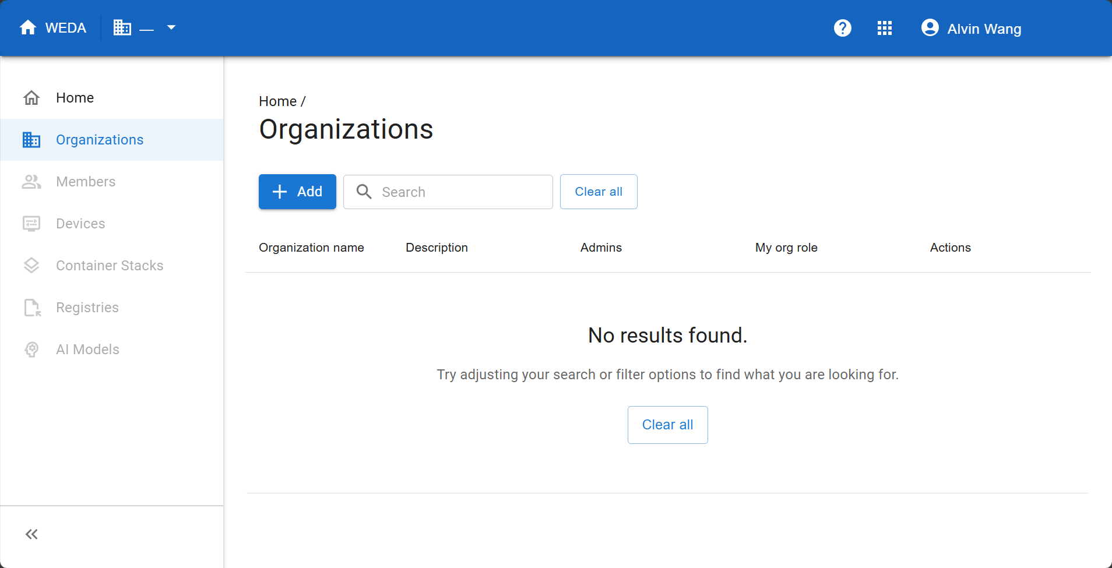The image size is (1112, 568).
Task: Open the help question mark icon
Action: tap(843, 28)
